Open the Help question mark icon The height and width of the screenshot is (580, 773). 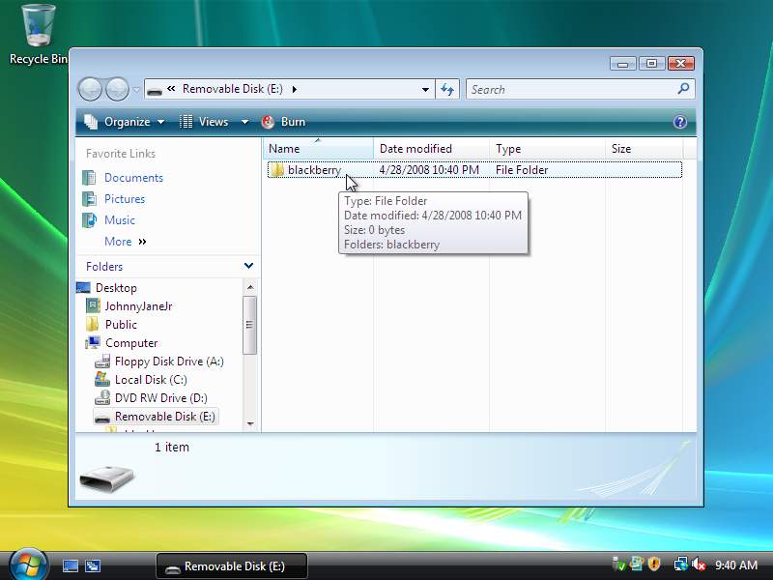679,122
